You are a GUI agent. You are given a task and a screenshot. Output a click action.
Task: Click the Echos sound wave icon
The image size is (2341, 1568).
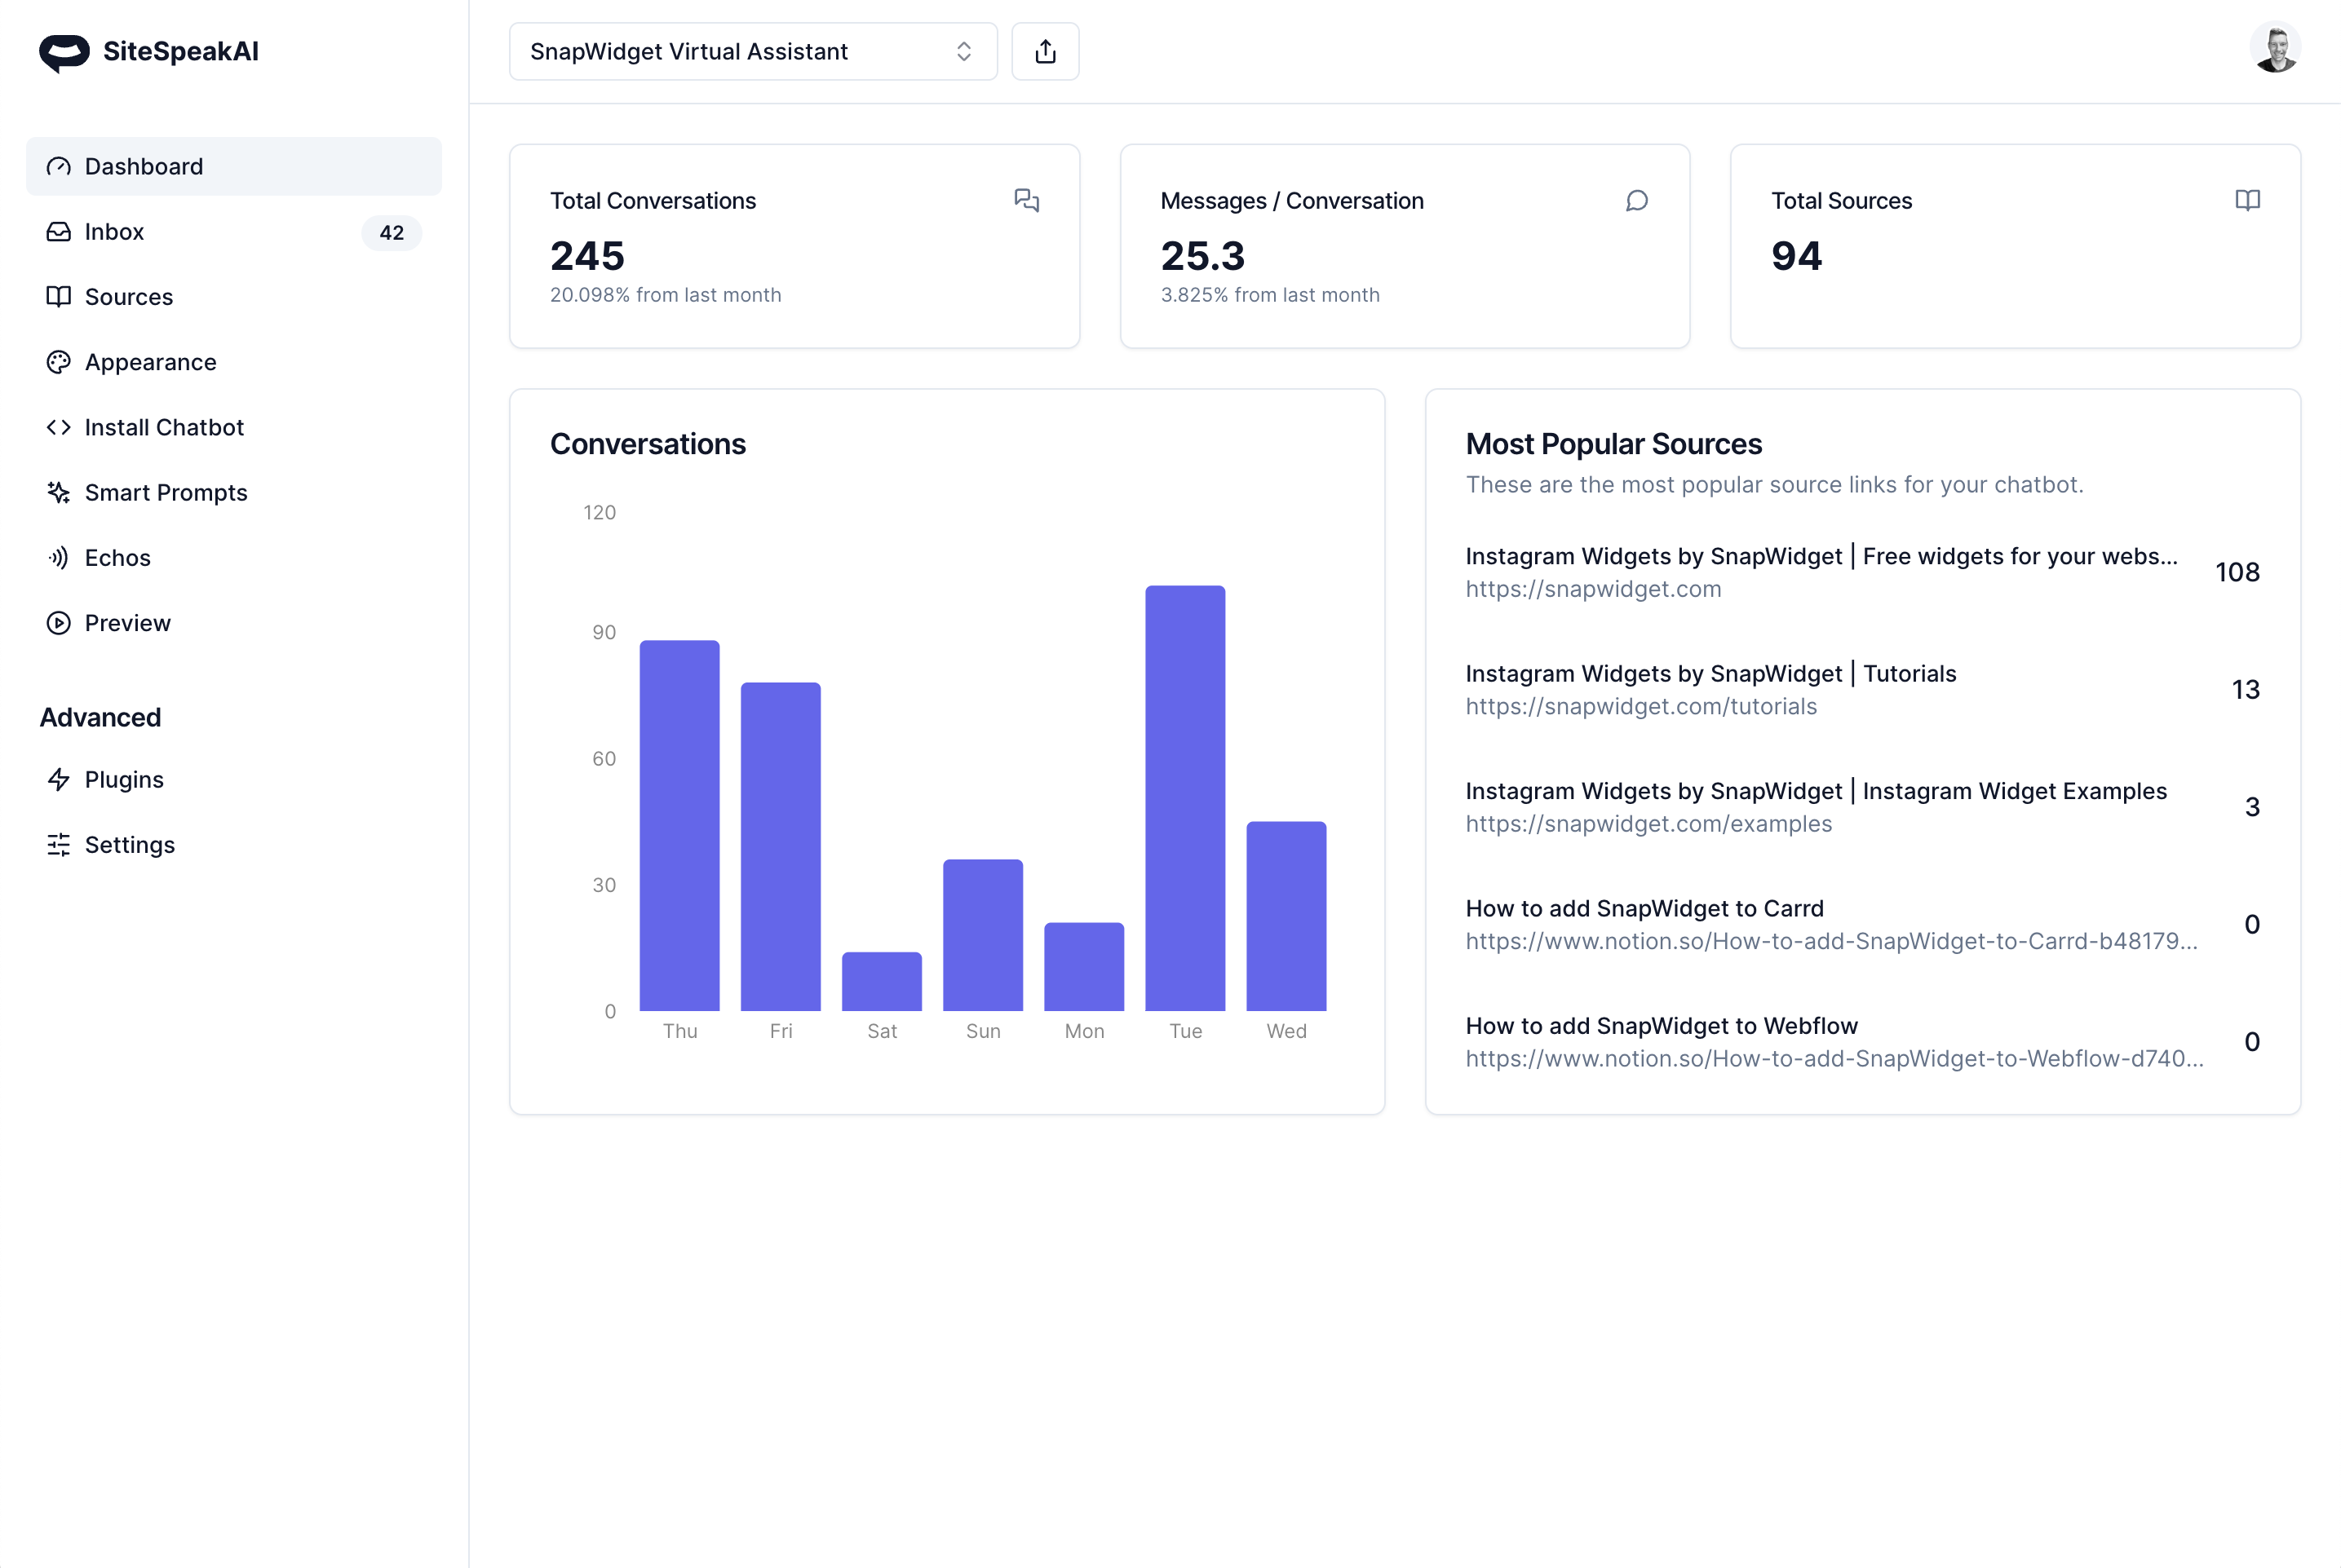[x=58, y=557]
